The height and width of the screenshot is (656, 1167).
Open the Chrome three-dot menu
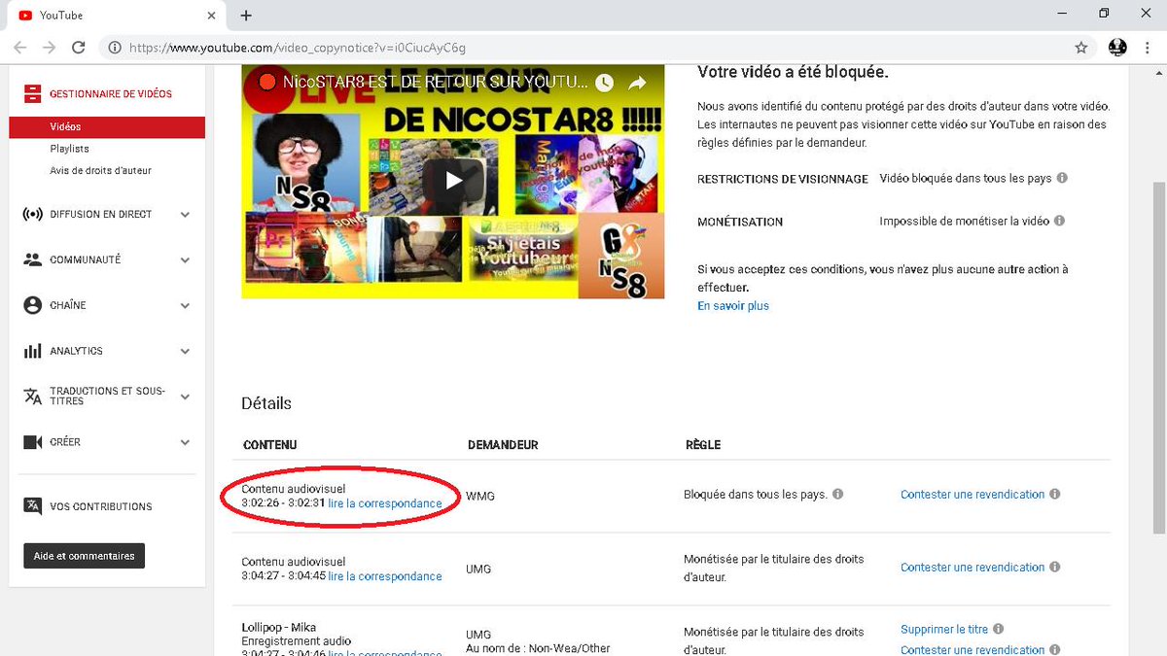click(x=1148, y=47)
